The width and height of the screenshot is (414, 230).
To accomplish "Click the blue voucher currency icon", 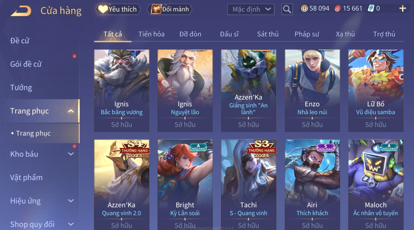I will 371,8.
